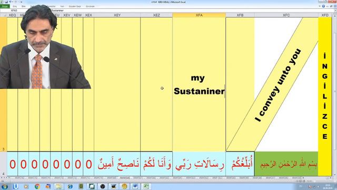Open the black round app in taskbar
The image size is (337, 190).
[103, 186]
